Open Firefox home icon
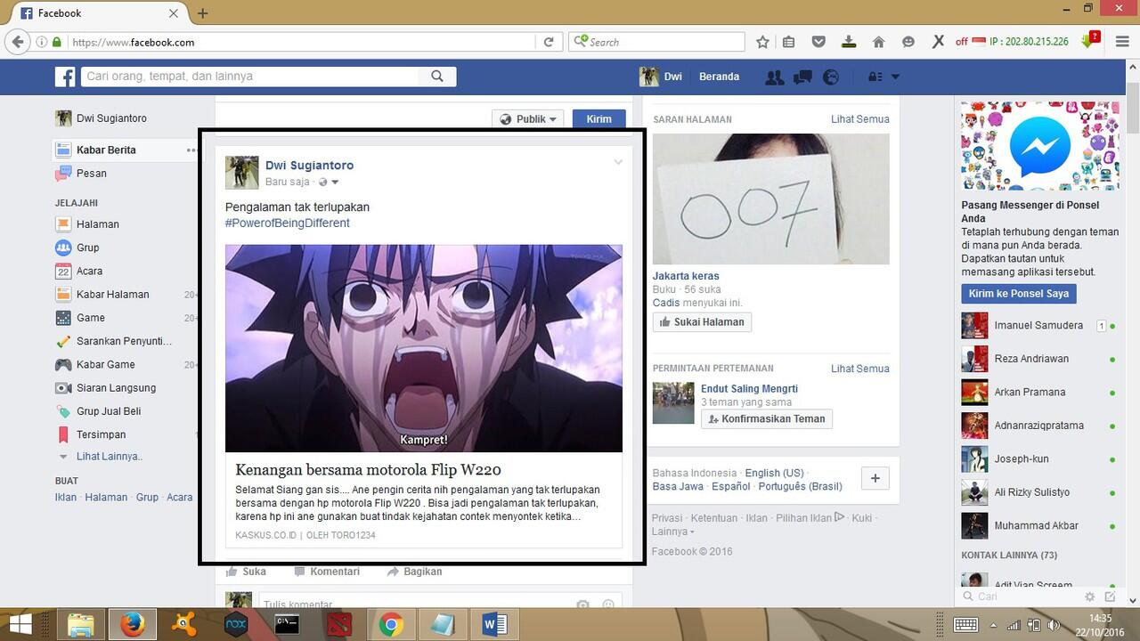 click(x=878, y=42)
